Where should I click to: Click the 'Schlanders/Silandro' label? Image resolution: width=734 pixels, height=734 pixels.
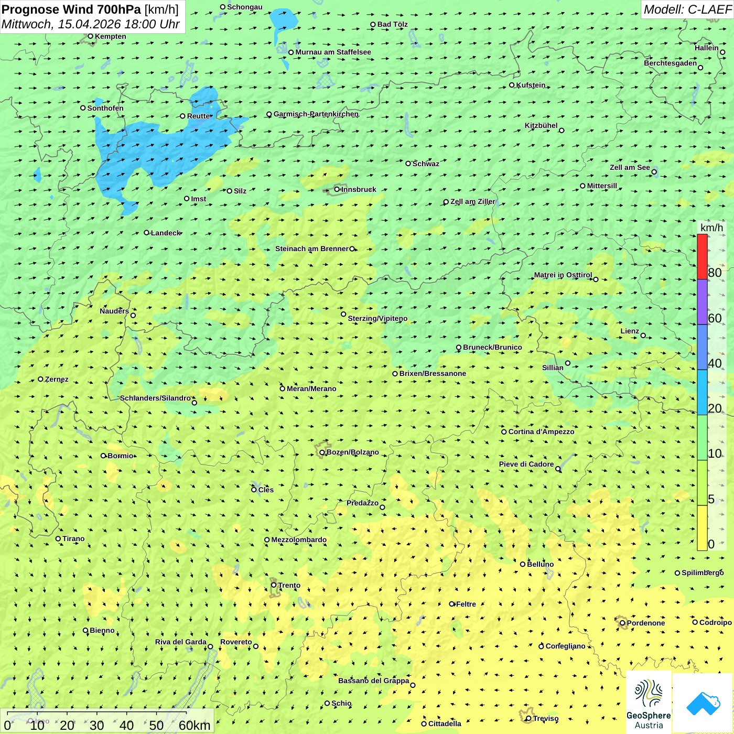pos(155,398)
